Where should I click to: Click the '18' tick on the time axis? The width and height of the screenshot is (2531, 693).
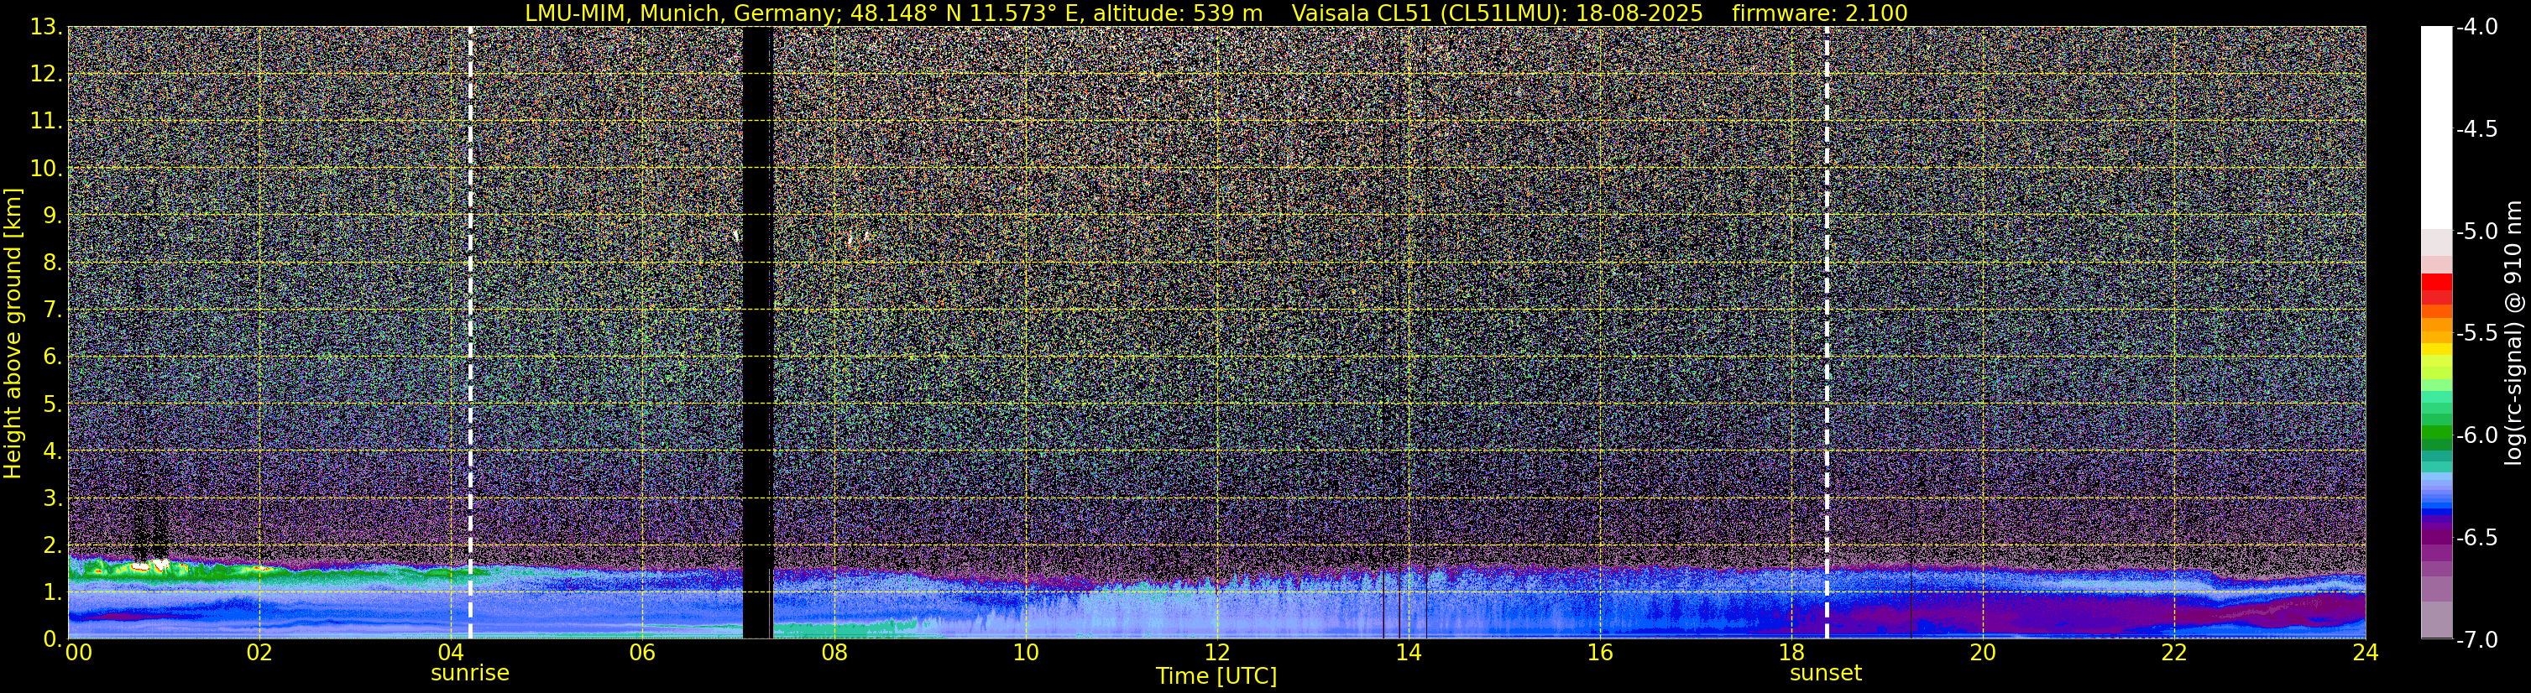point(1792,654)
